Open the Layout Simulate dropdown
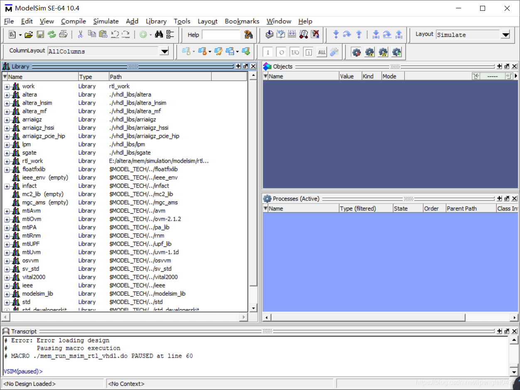 pos(505,35)
